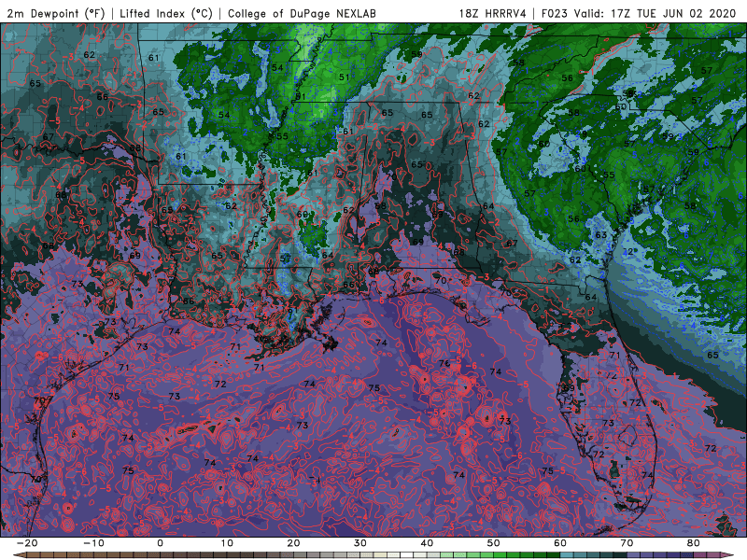747x560 pixels.
Task: Click the '17Z TUE JUN 02 2020' valid time
Action: [x=673, y=14]
